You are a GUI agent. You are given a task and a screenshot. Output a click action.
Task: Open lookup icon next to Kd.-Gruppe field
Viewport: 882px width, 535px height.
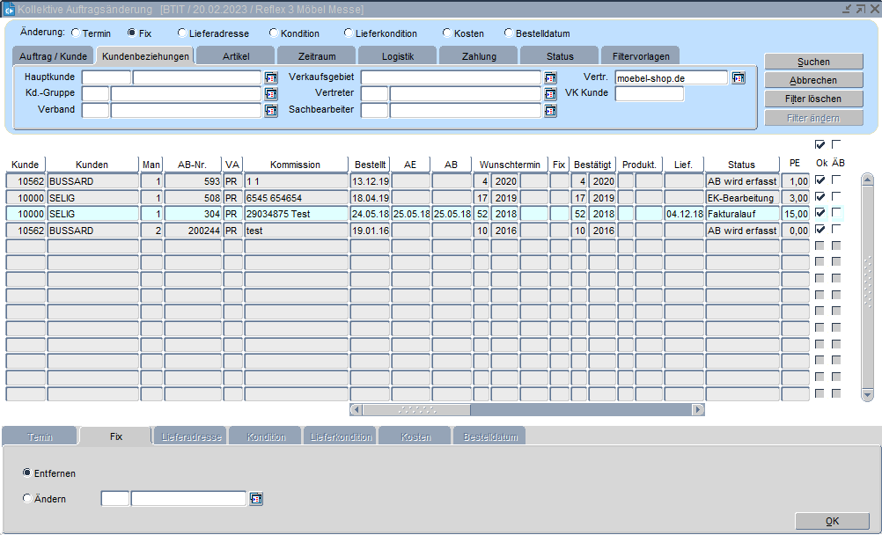(270, 94)
